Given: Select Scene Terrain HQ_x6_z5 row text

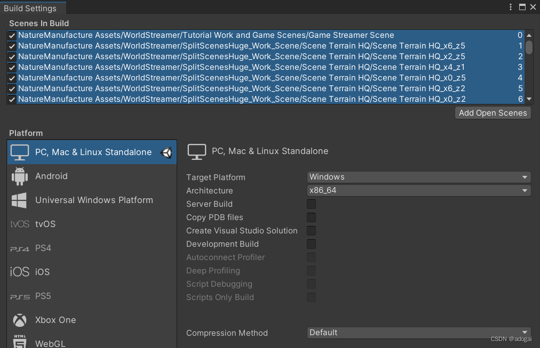Looking at the screenshot, I should [x=241, y=46].
